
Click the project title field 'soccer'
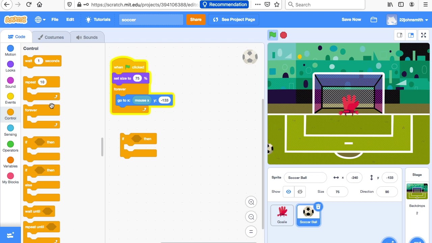coord(151,20)
